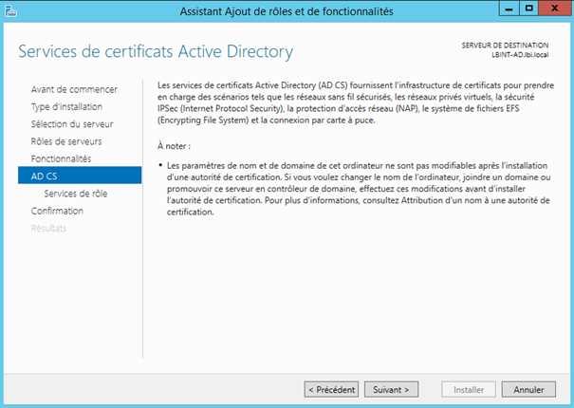Open the Services de rôle sub-step

(78, 194)
